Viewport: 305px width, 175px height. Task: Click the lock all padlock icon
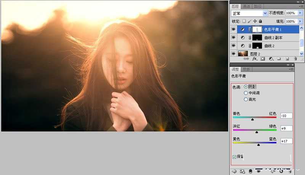pos(260,21)
